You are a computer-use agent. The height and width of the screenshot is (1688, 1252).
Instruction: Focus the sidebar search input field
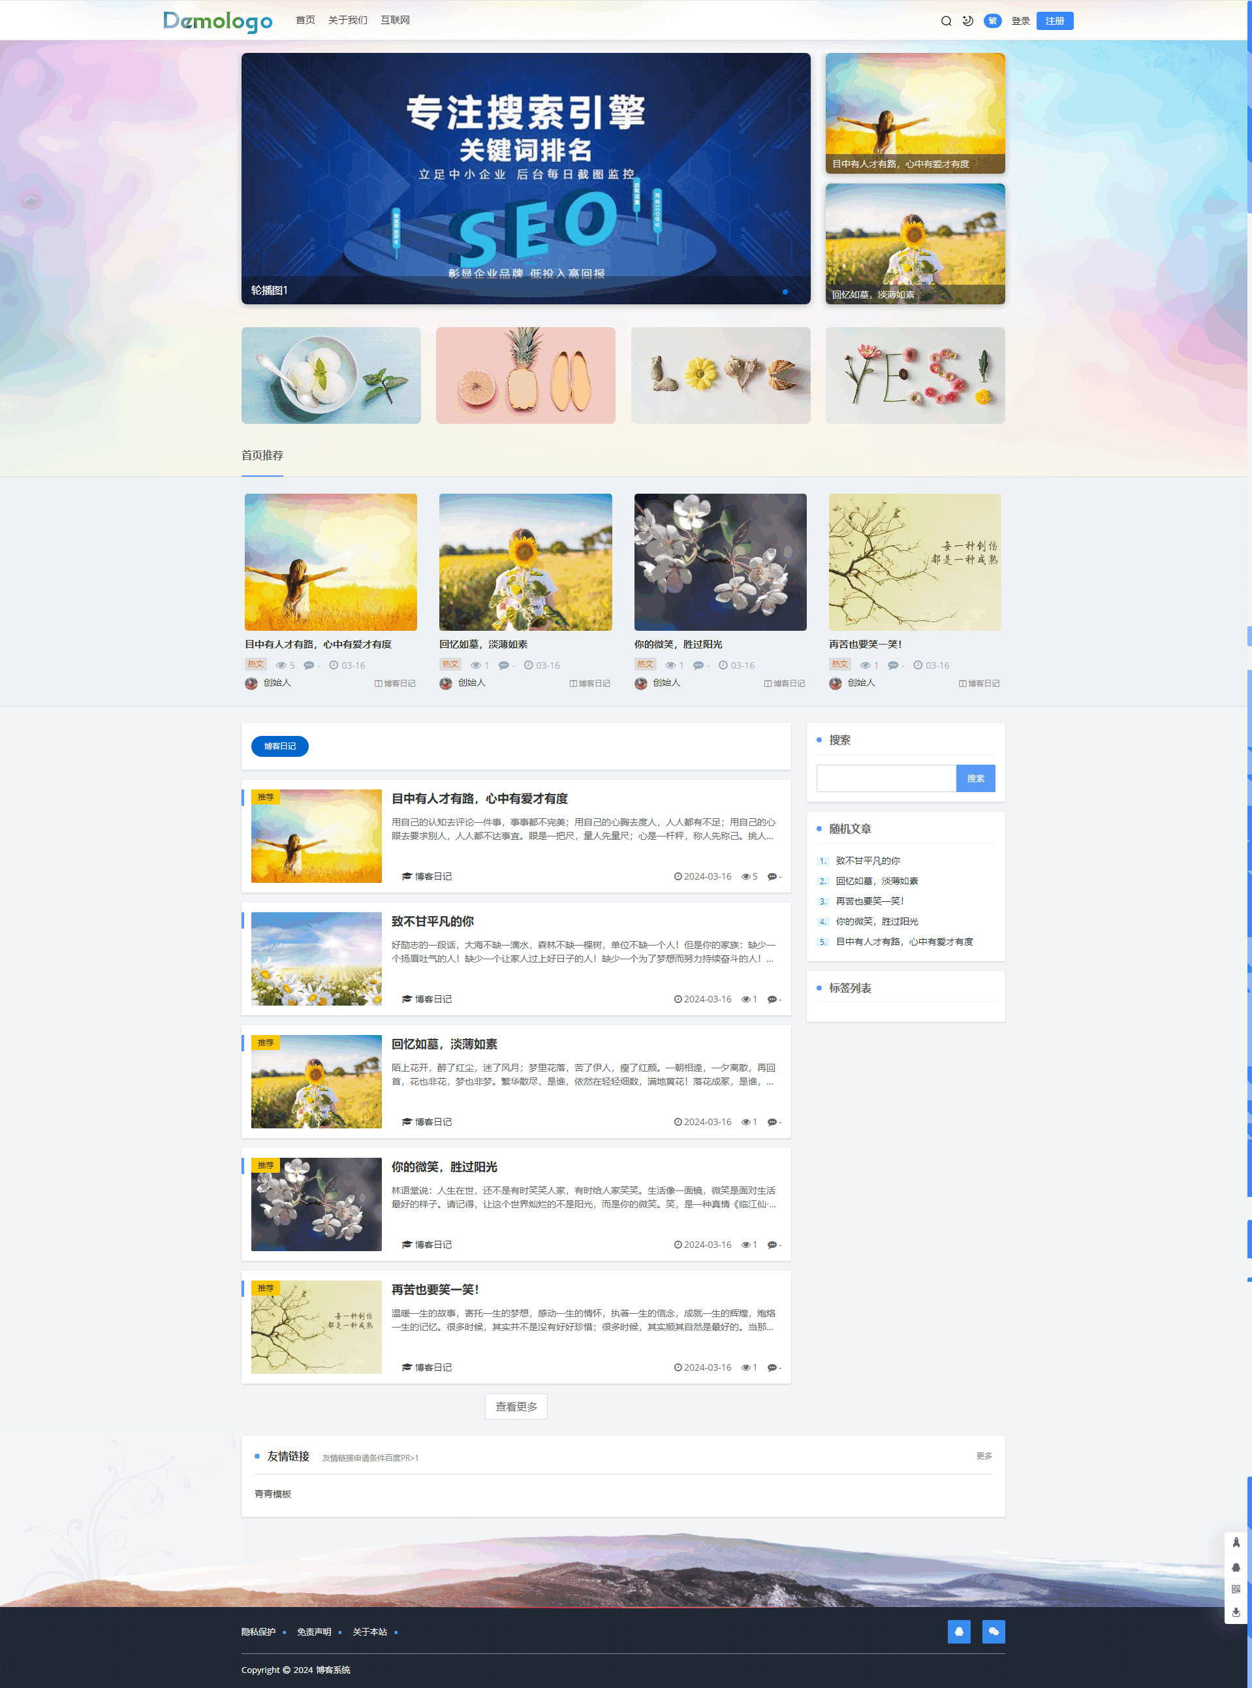tap(886, 778)
